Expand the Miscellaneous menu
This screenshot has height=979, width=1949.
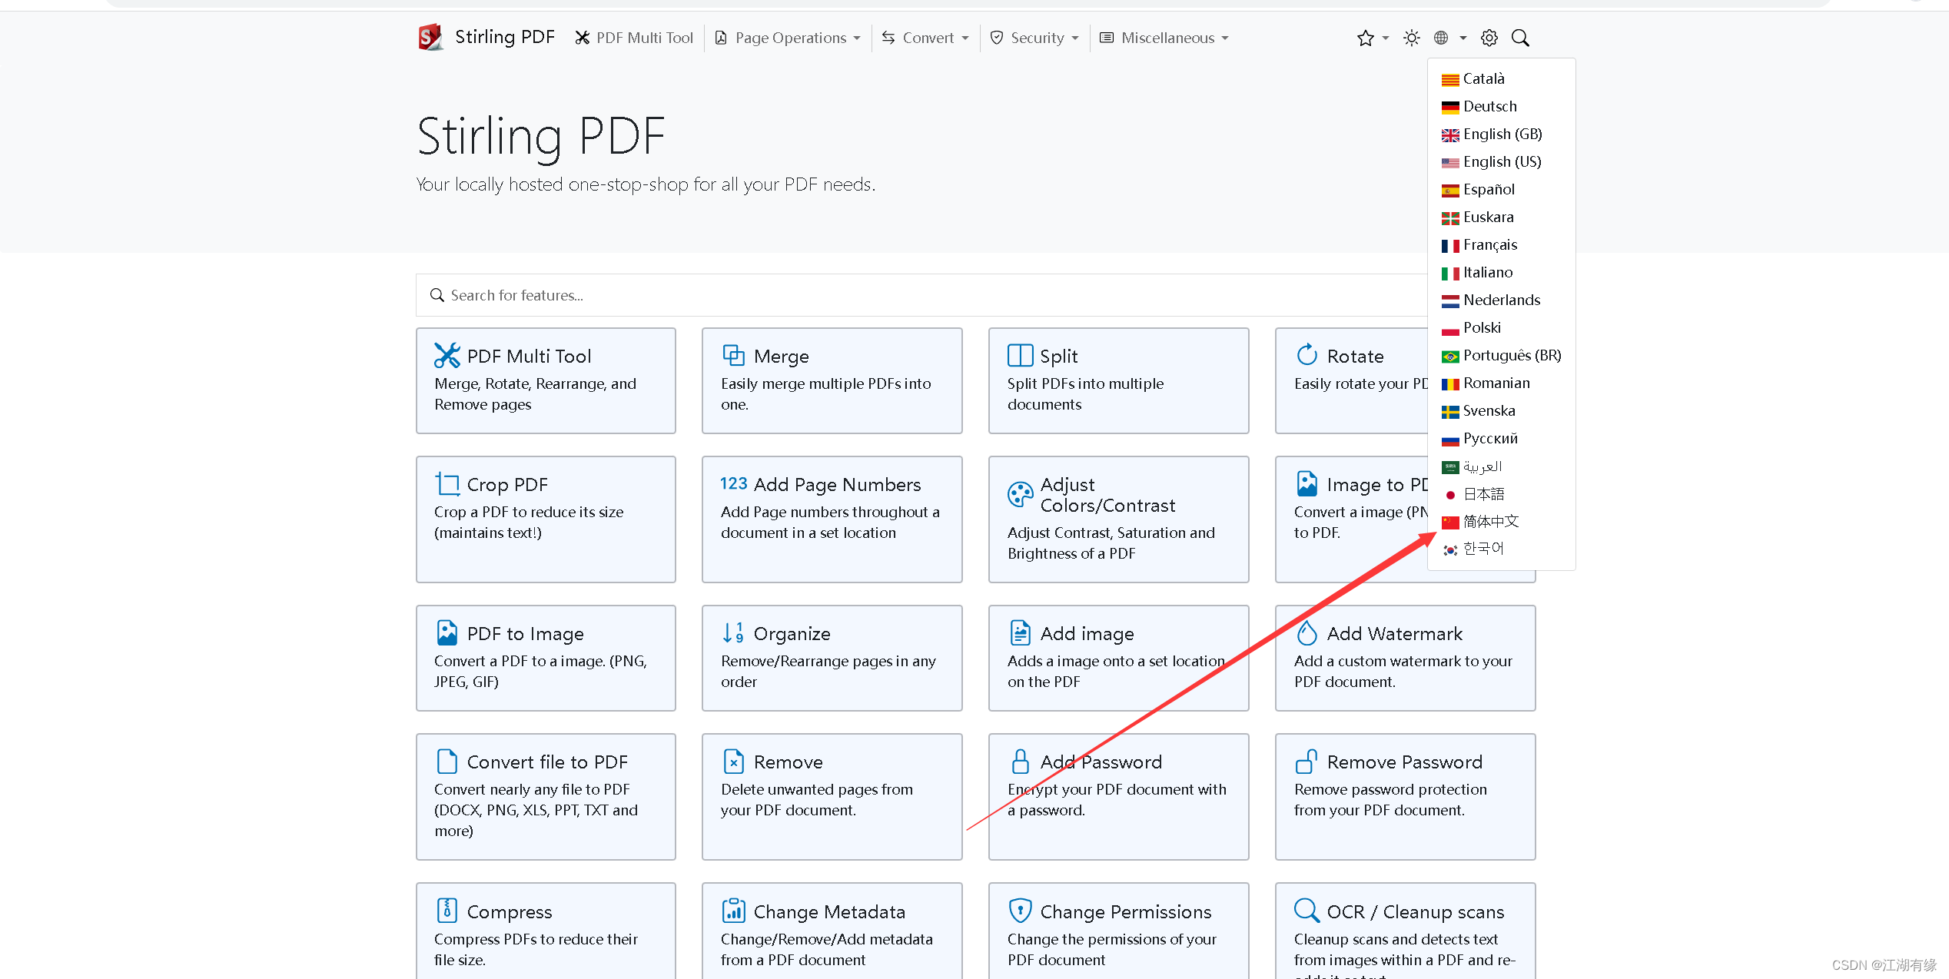[1164, 38]
